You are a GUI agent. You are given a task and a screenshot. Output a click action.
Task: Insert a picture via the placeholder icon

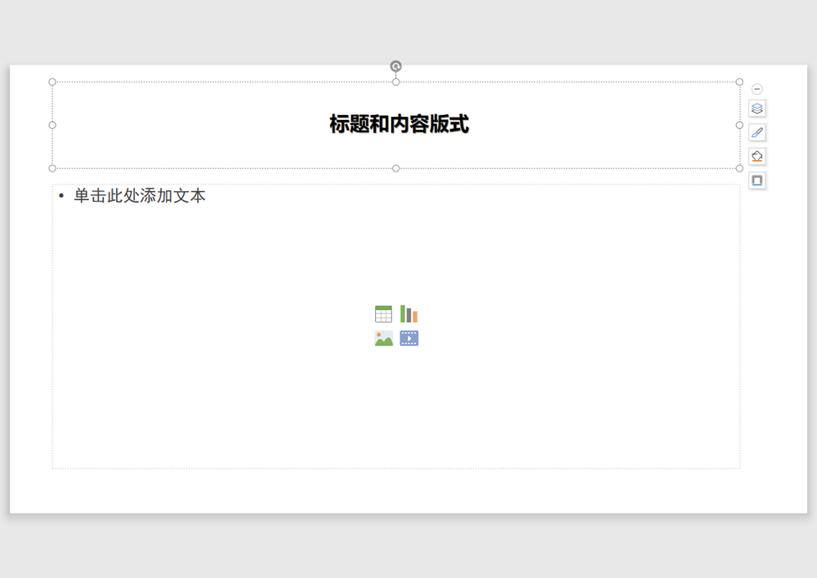(383, 339)
